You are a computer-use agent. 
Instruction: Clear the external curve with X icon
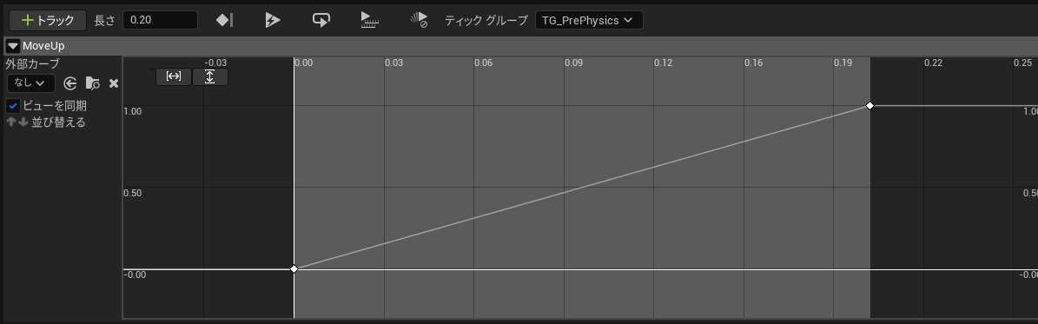[113, 83]
